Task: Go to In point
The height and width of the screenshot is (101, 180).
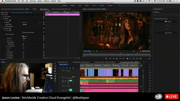Action: pyautogui.click(x=110, y=59)
